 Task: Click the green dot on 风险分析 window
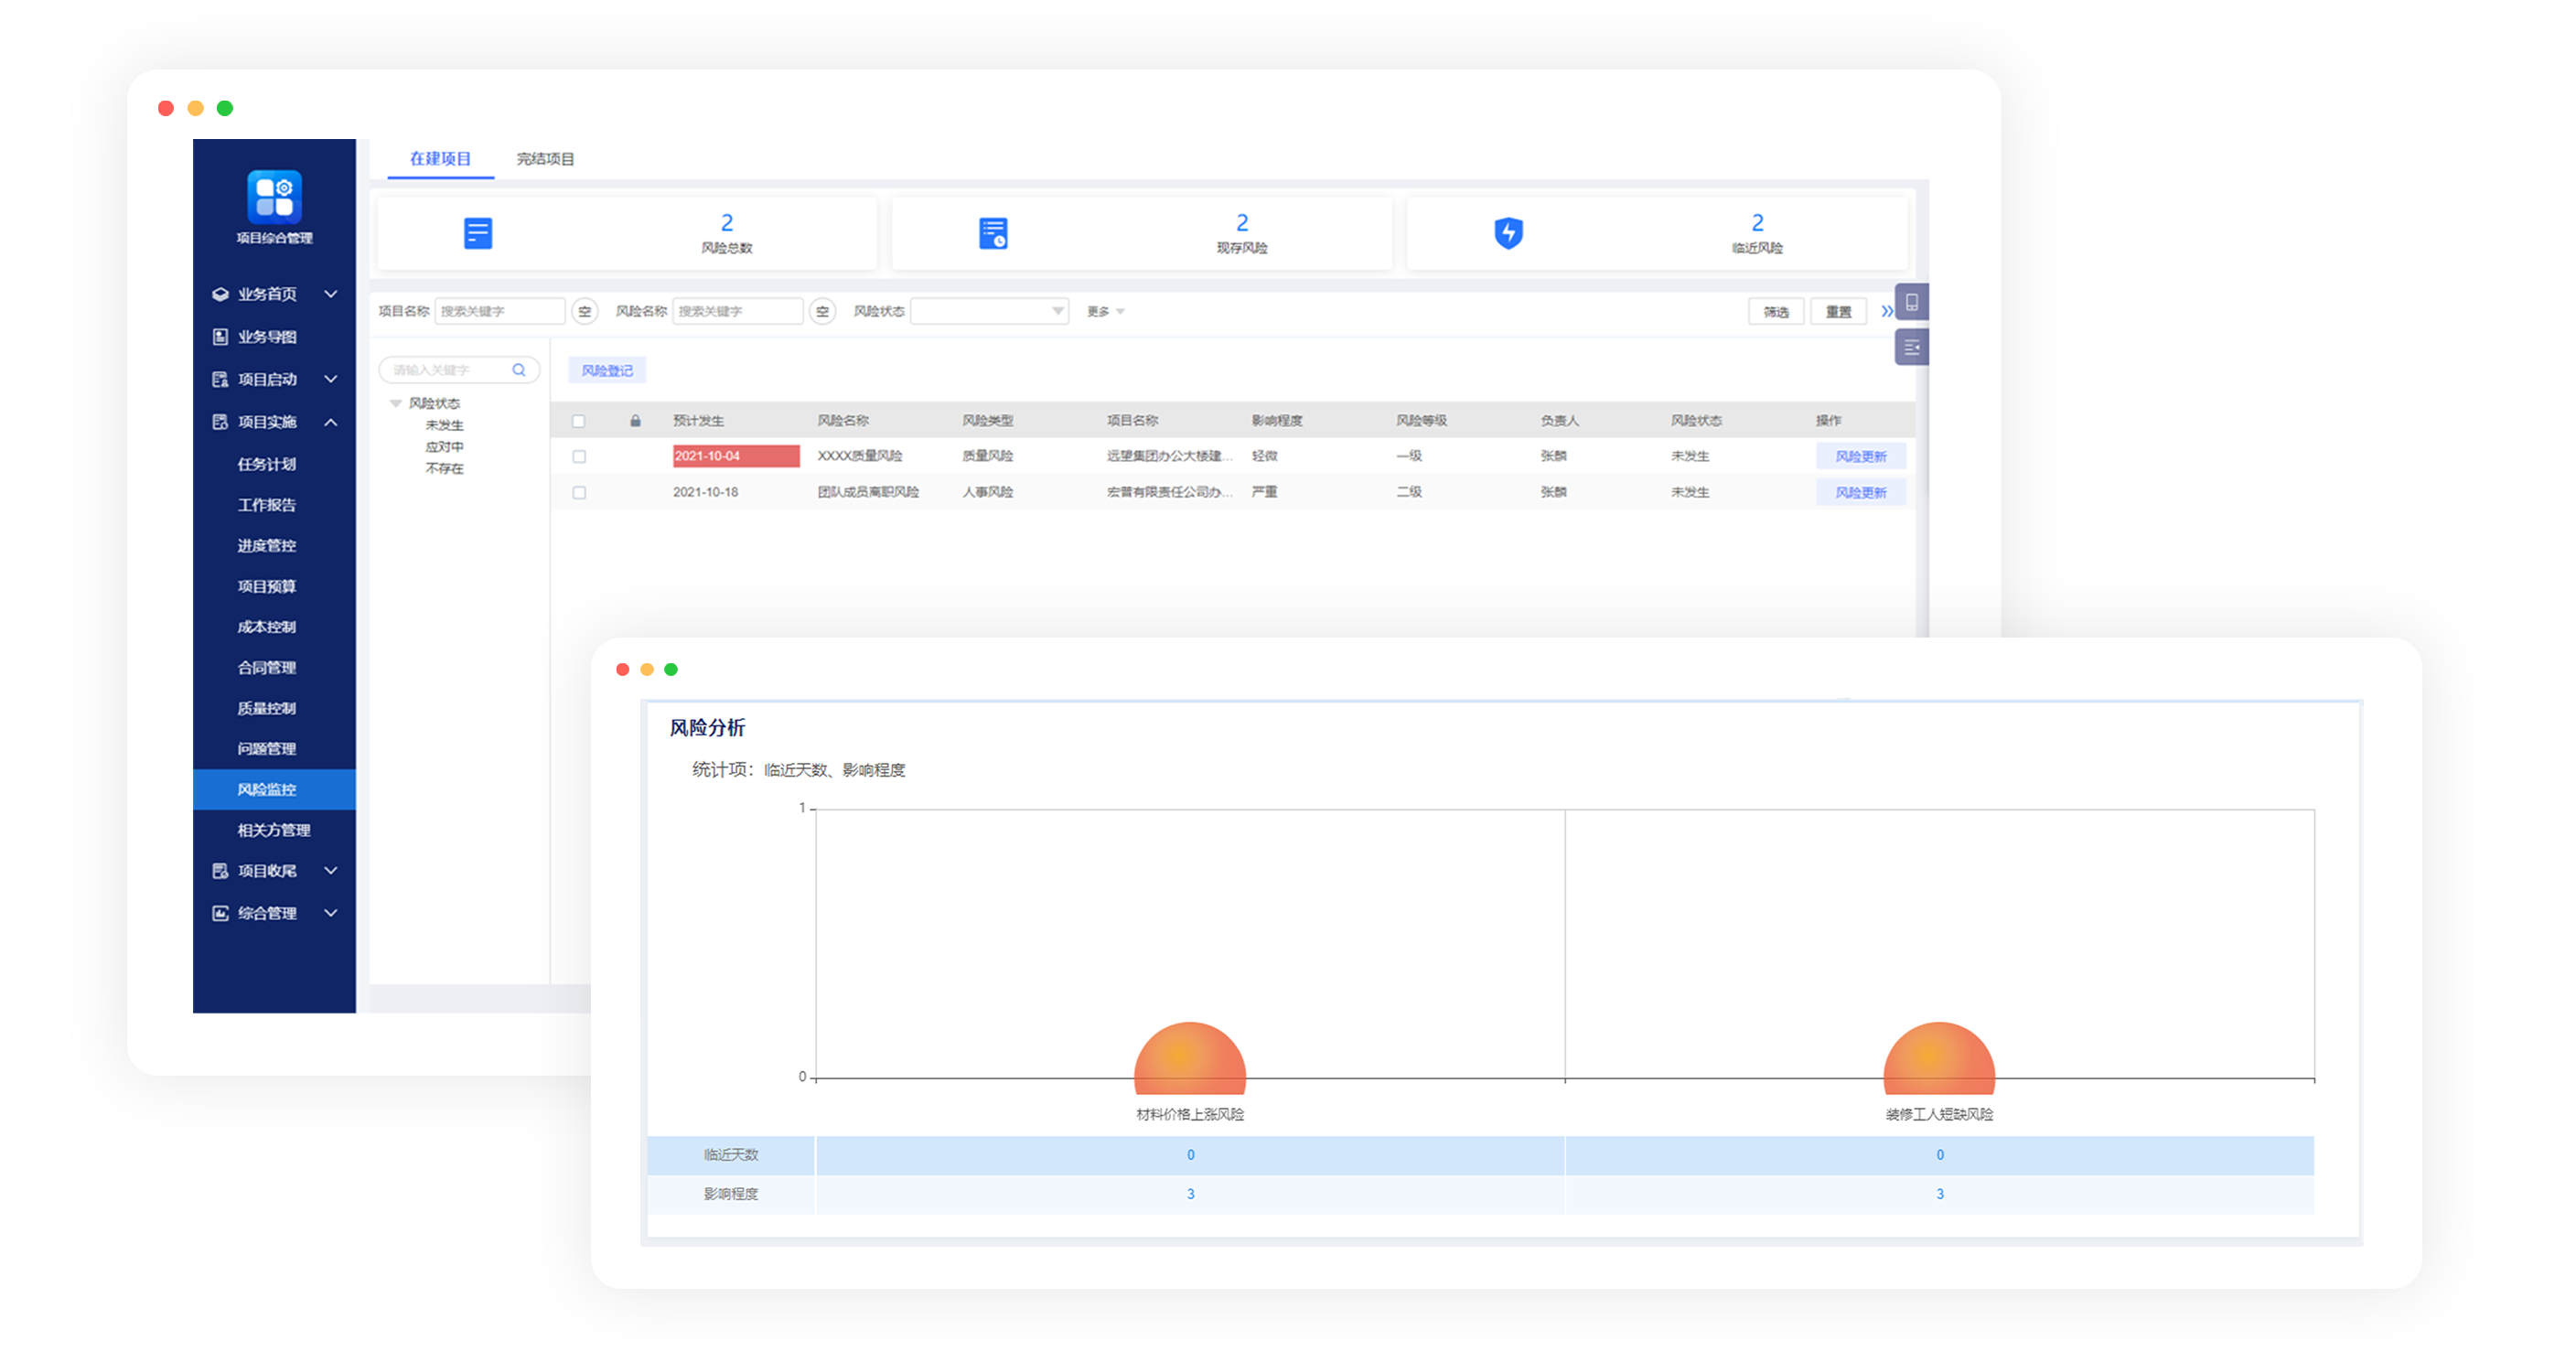click(x=671, y=670)
